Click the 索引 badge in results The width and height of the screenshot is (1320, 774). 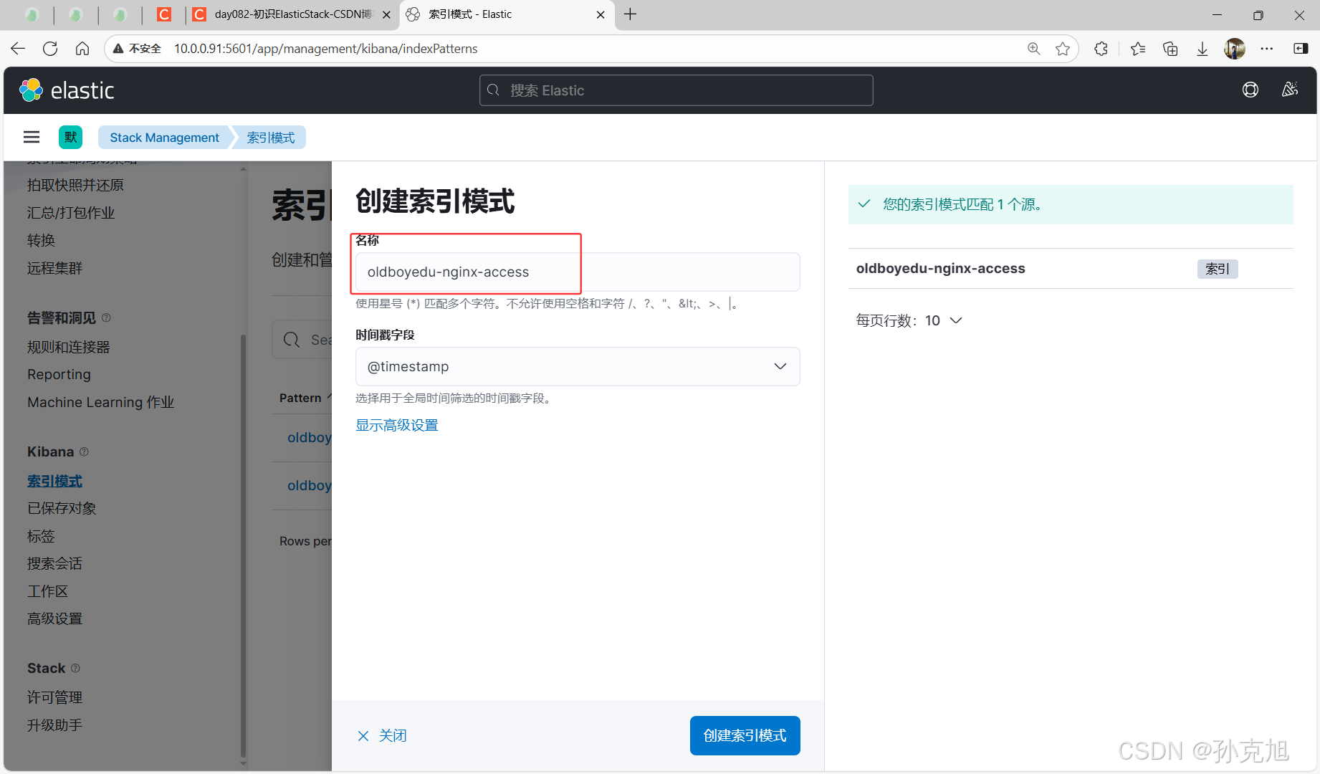[1217, 269]
